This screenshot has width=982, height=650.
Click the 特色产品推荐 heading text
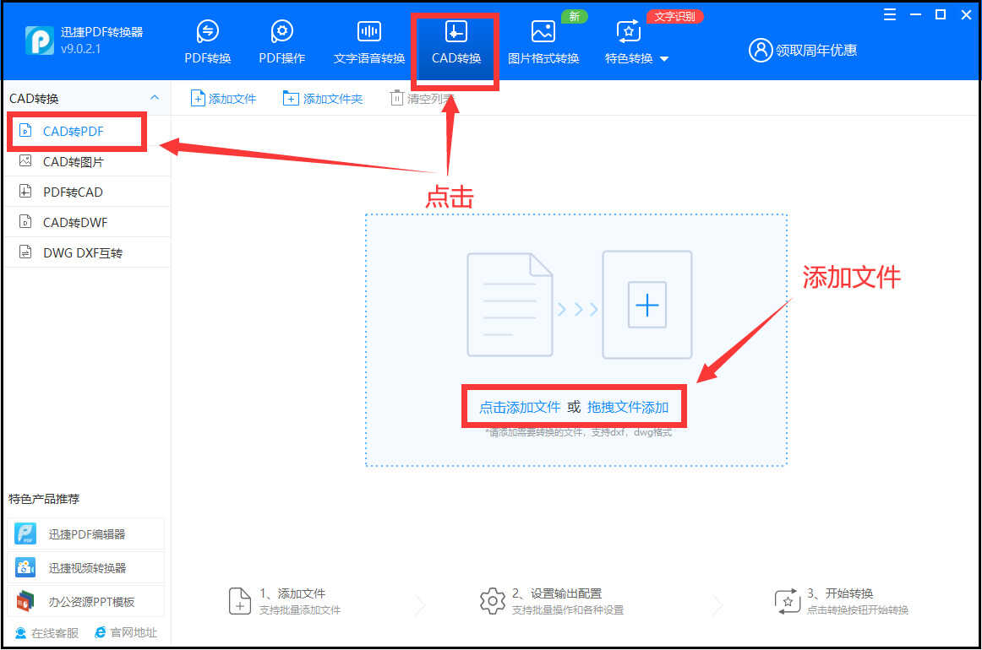point(44,499)
